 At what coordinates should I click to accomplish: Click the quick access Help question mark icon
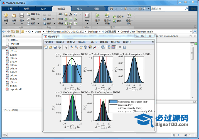pos(145,9)
